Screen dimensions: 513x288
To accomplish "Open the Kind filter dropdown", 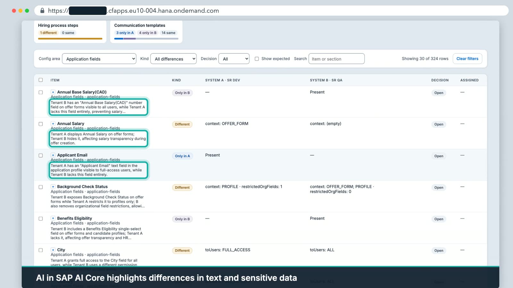I will [173, 59].
